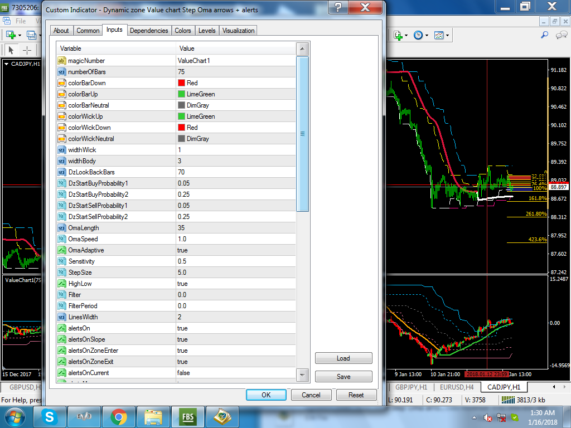
Task: Click the search magnifier icon
Action: tap(545, 35)
